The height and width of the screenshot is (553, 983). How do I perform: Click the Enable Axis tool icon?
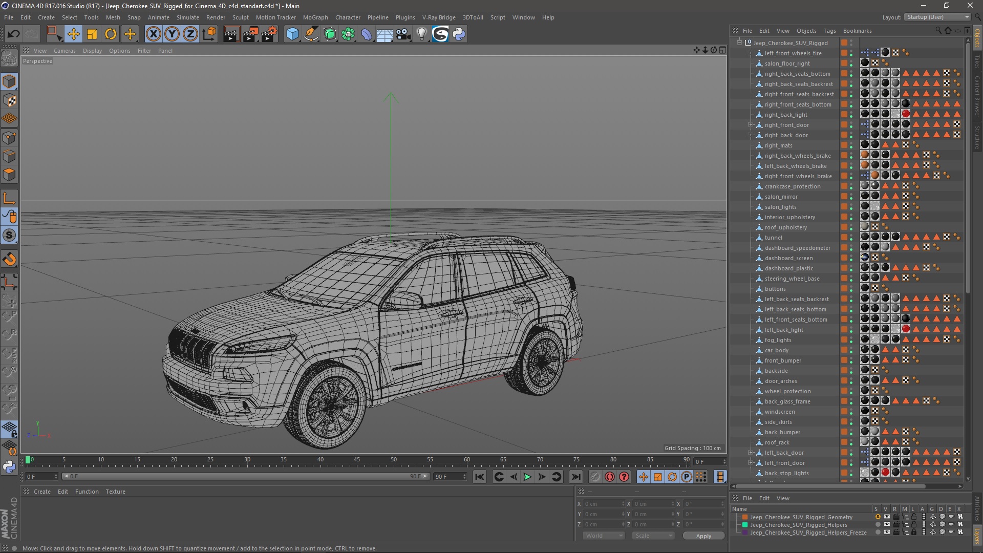click(9, 198)
